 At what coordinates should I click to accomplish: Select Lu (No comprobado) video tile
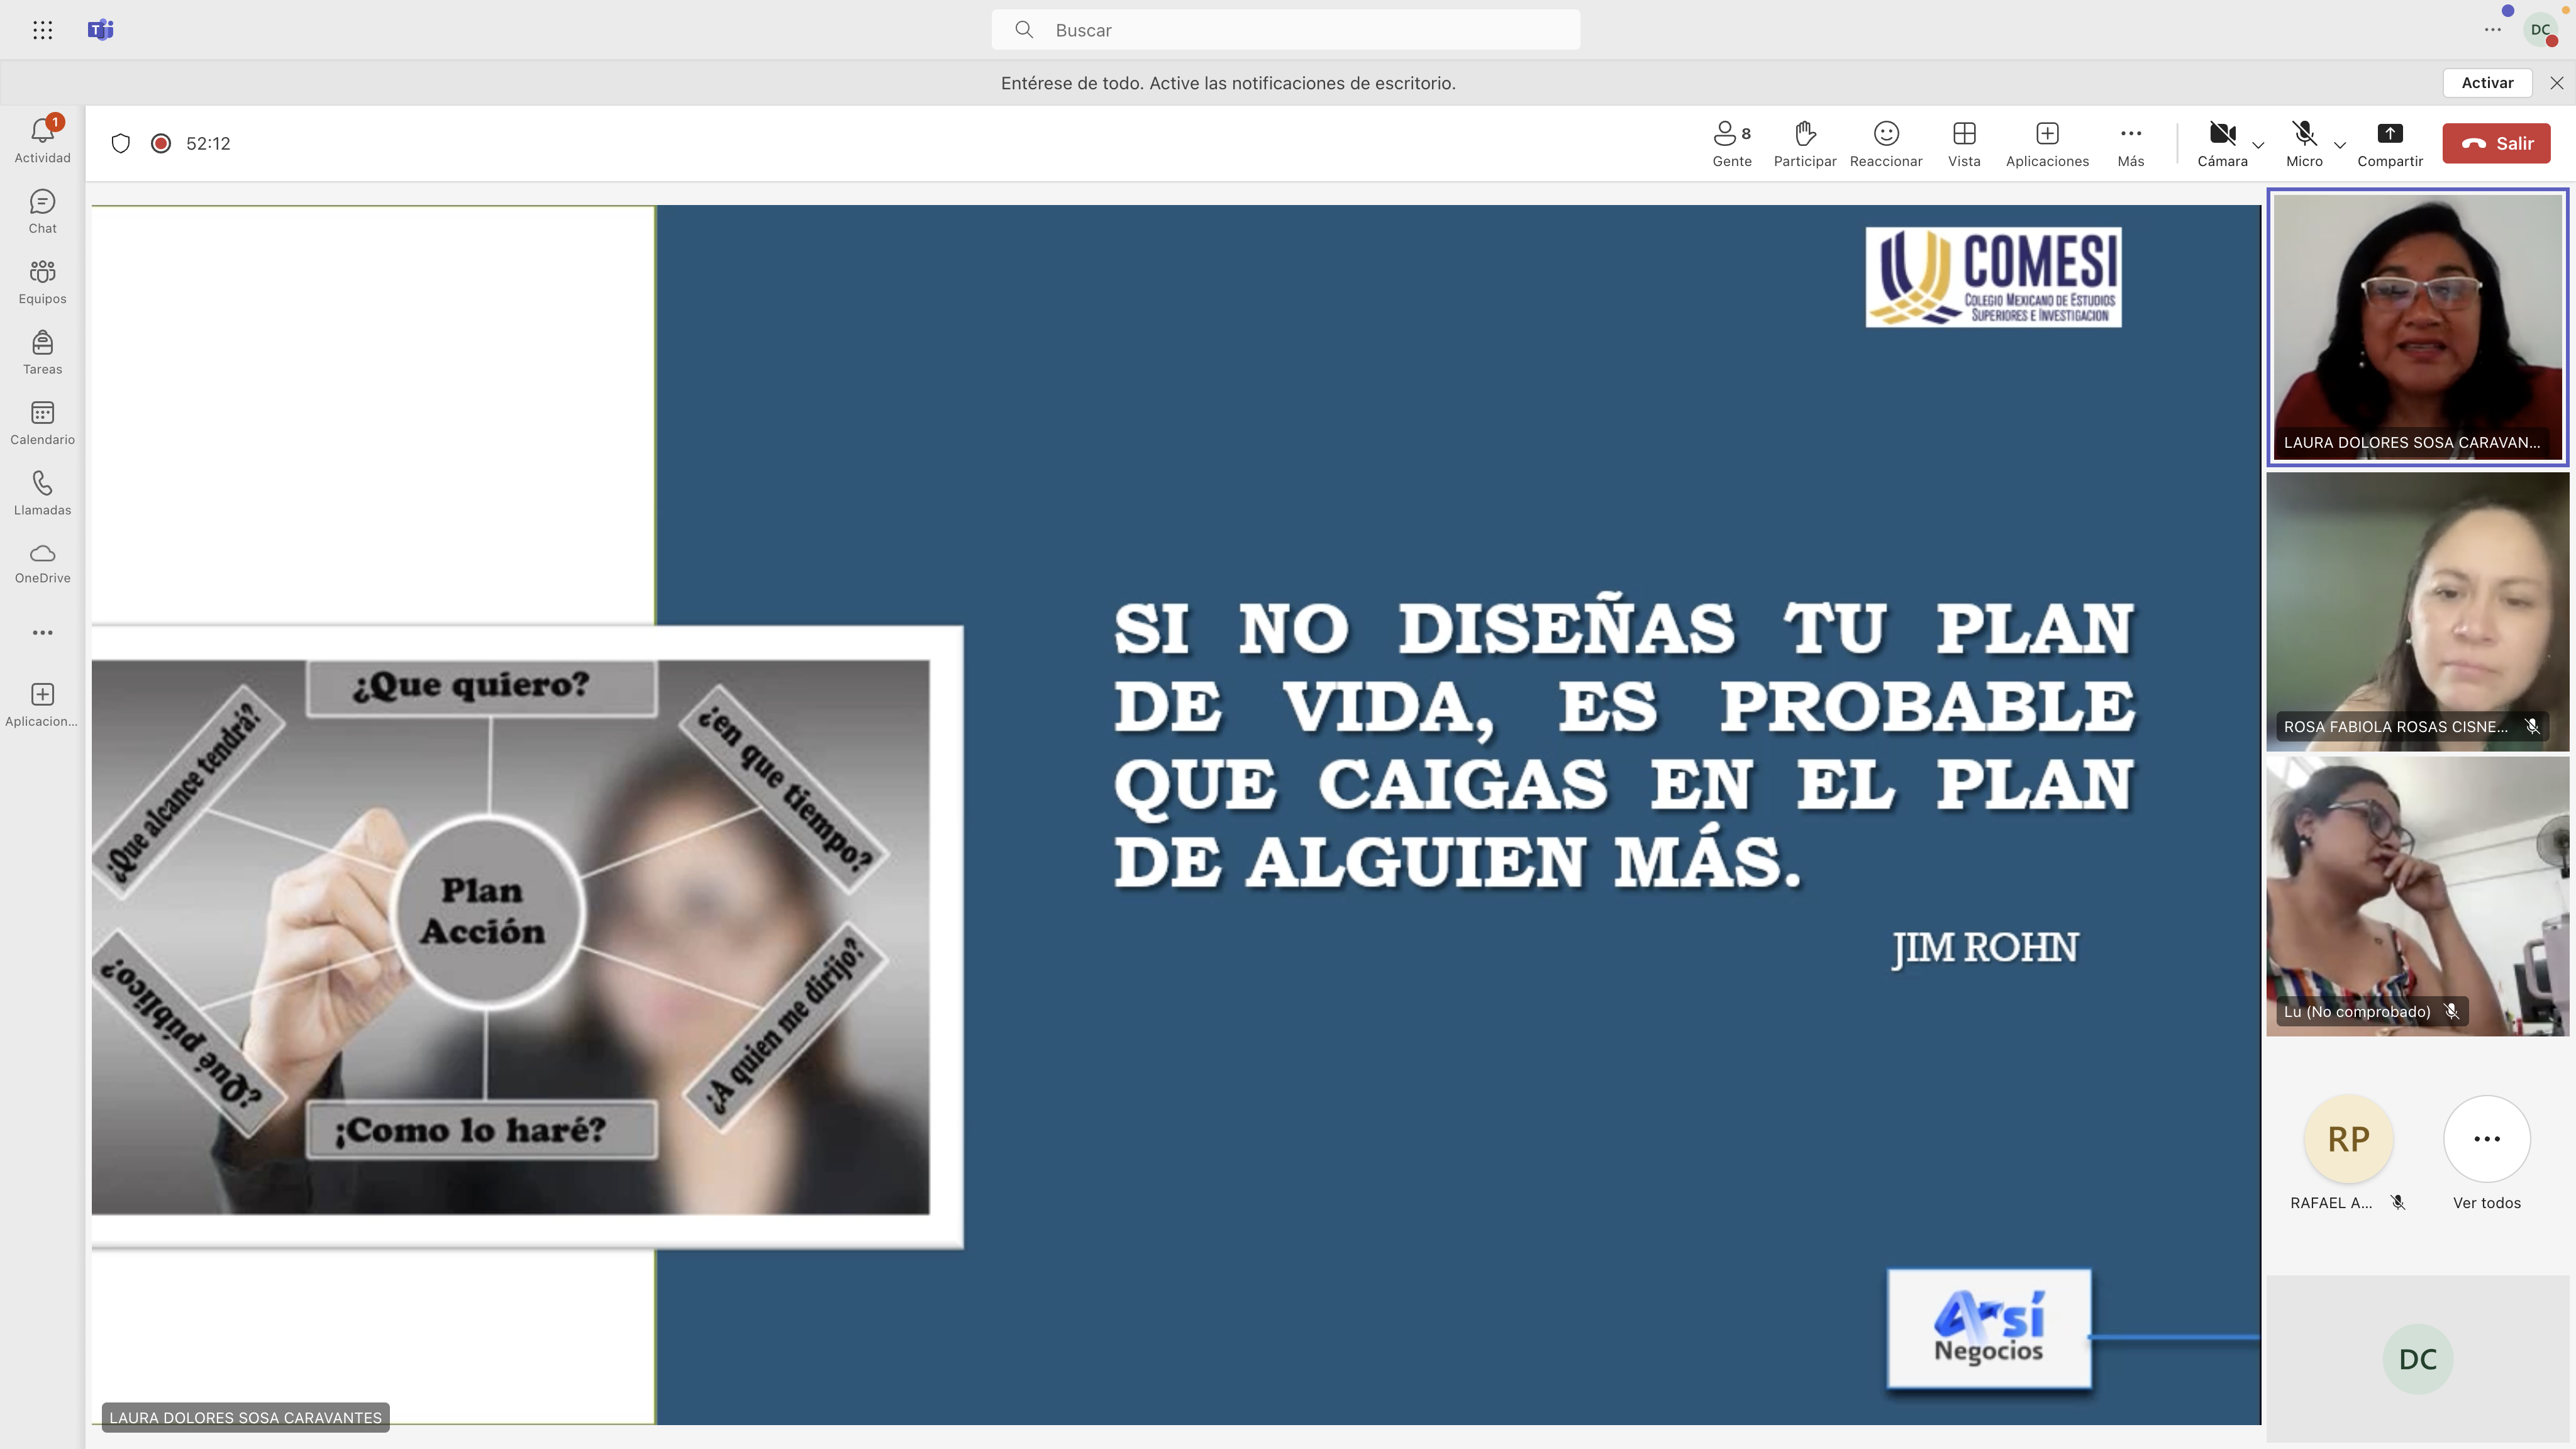point(2417,896)
